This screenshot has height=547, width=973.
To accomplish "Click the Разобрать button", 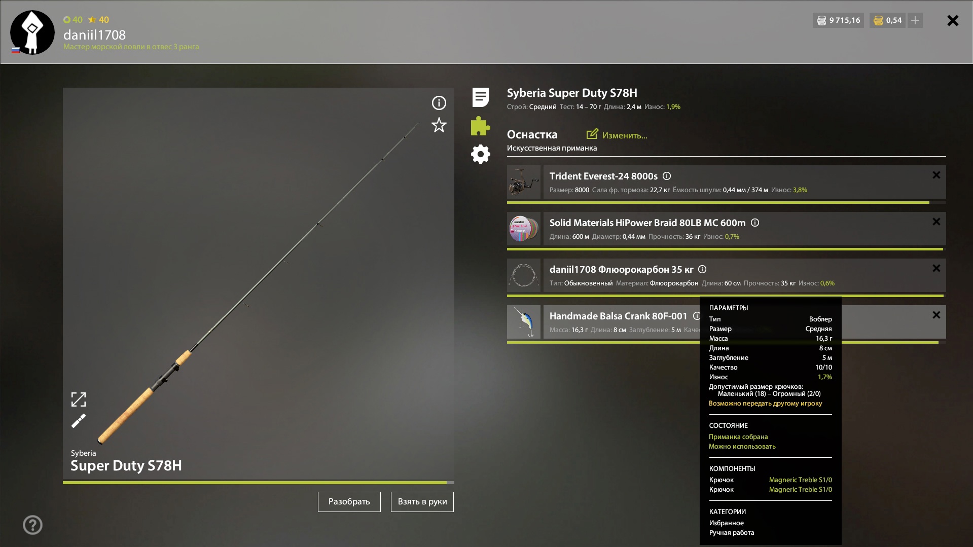I will (x=349, y=501).
